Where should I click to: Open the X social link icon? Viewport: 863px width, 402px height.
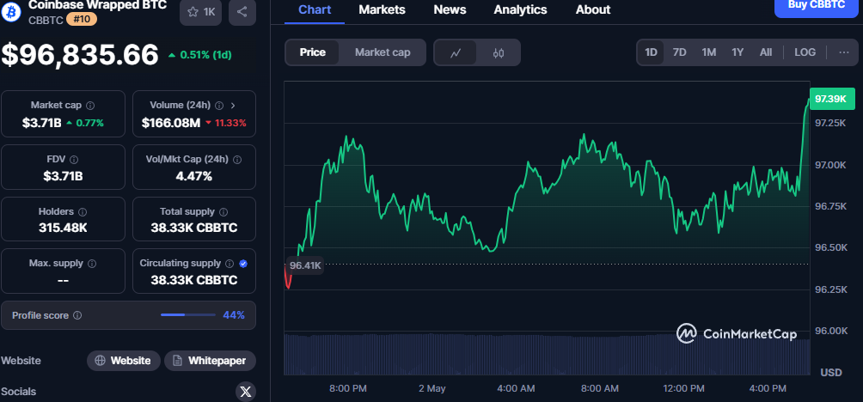pos(246,392)
